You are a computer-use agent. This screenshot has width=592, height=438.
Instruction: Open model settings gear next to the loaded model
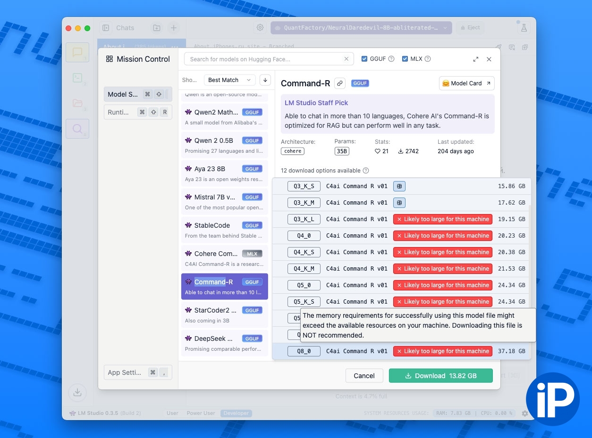pyautogui.click(x=260, y=28)
